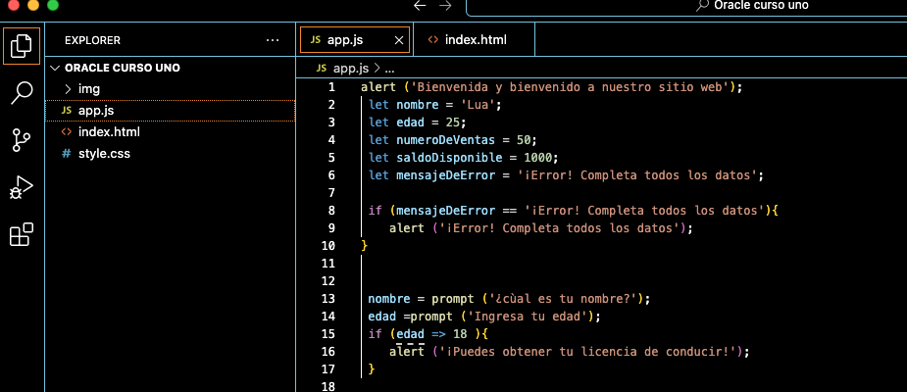Click alert on line 16

coord(407,351)
